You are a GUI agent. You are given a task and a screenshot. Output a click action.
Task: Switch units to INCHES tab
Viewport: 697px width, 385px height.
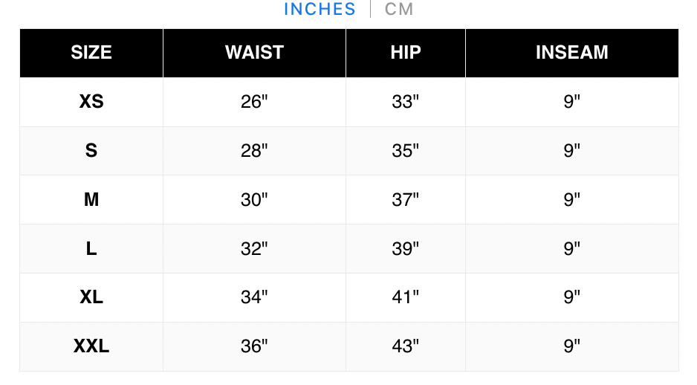[320, 10]
